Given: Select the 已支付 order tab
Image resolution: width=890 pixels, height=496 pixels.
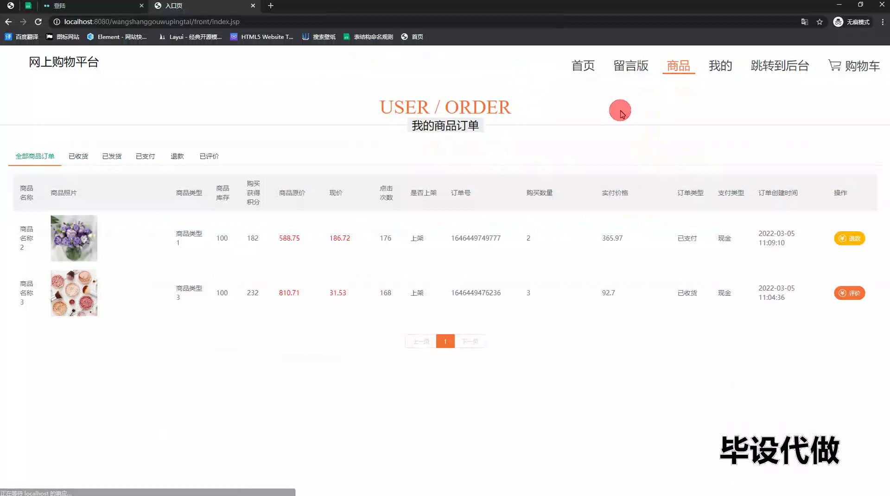Looking at the screenshot, I should [145, 156].
